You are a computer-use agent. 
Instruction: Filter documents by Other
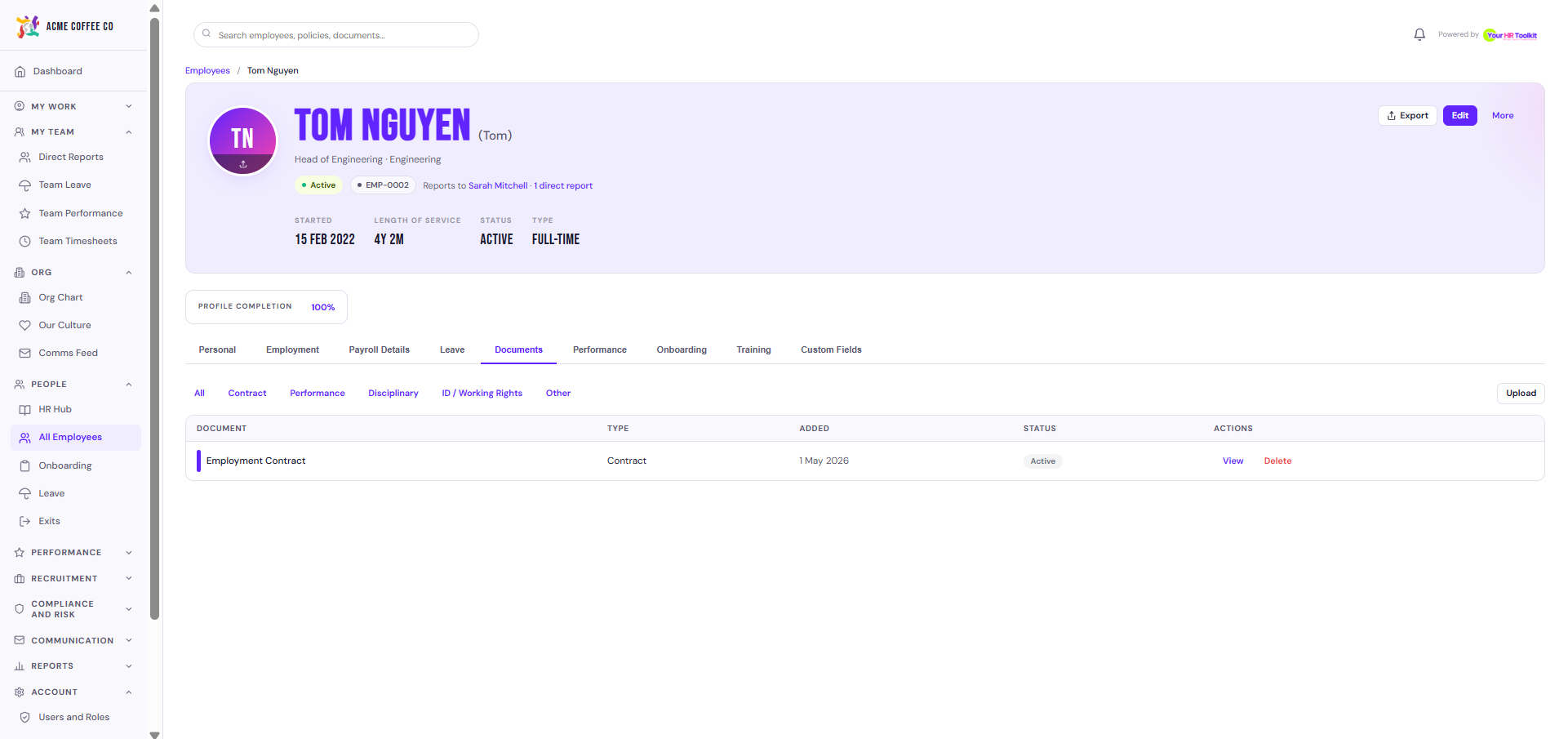click(x=558, y=393)
